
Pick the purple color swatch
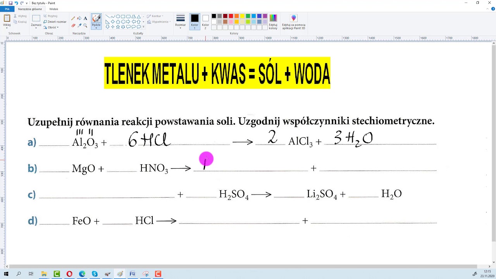[x=265, y=16]
